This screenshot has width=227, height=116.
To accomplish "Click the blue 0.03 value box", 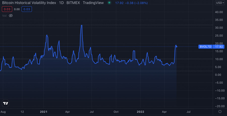I will (27, 9).
